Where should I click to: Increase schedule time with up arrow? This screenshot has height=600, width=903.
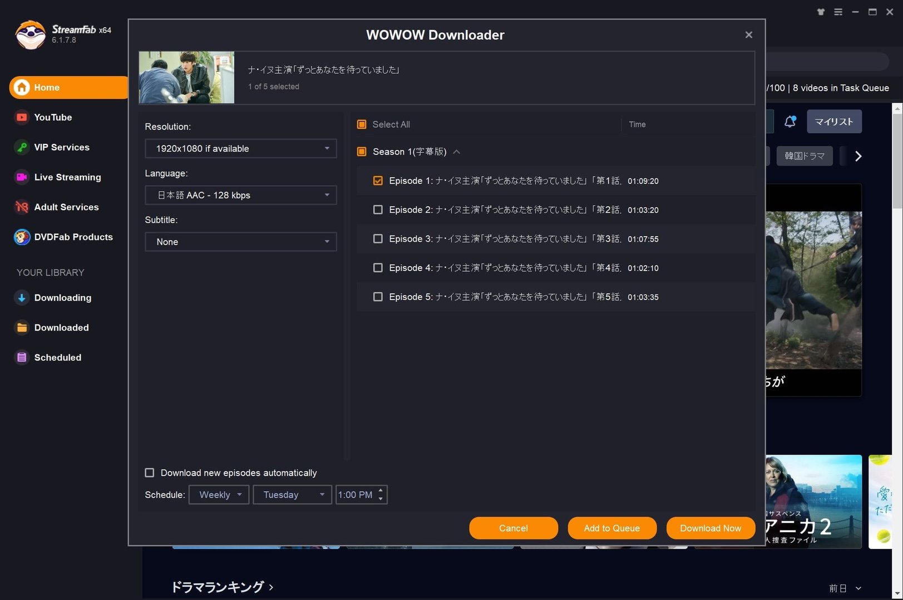(x=381, y=491)
